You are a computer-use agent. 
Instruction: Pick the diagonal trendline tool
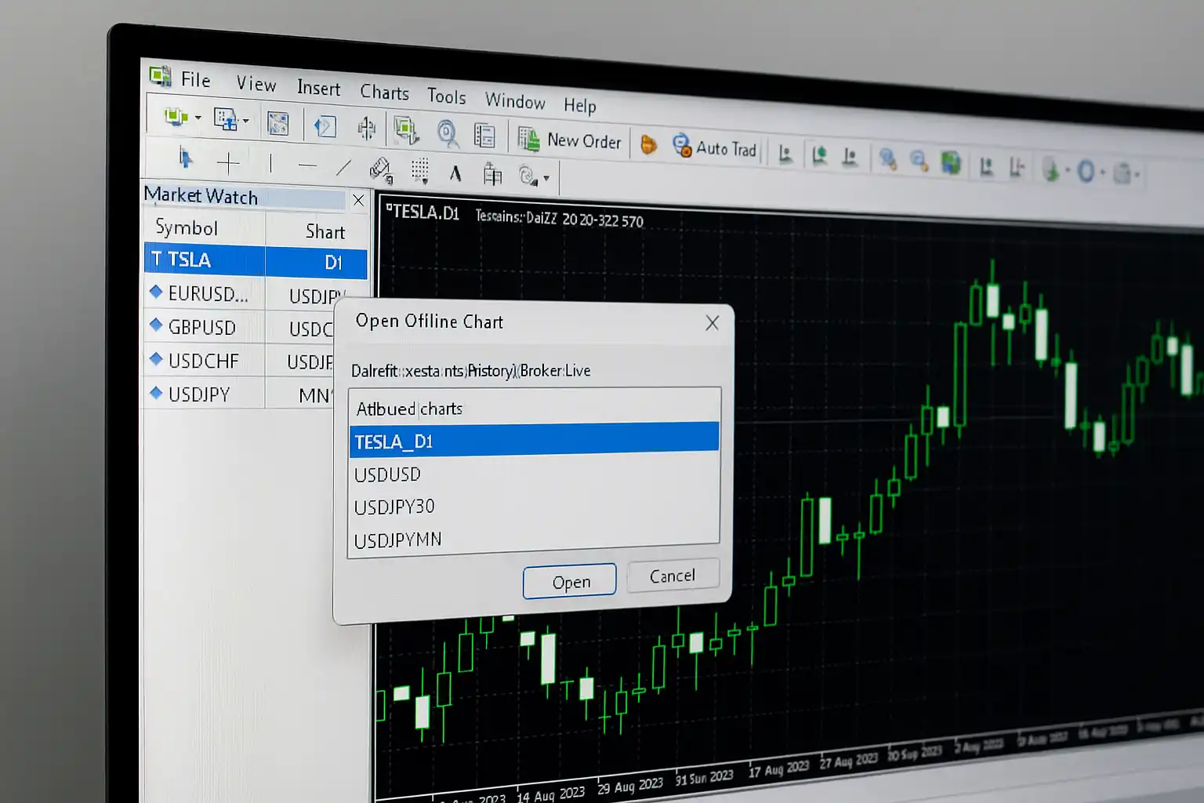pyautogui.click(x=343, y=167)
